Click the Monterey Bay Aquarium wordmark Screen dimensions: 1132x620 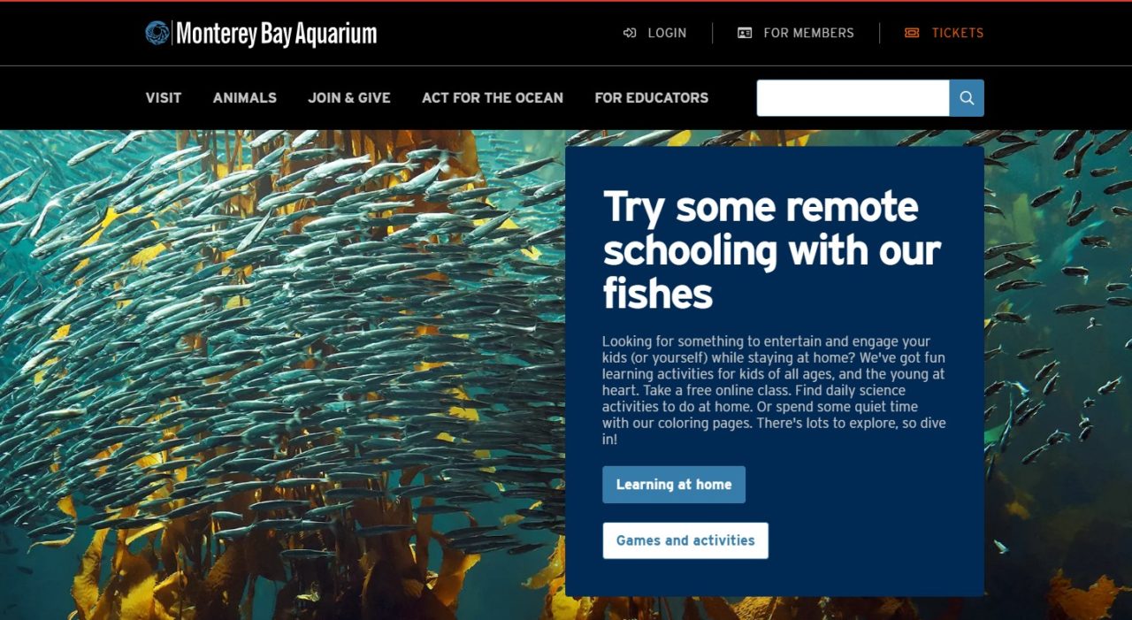click(276, 34)
